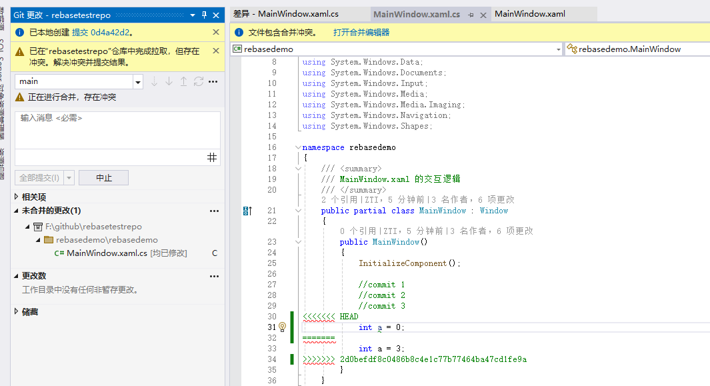Close the Git 更改 panel
Screen dimensions: 710x386
tap(216, 15)
